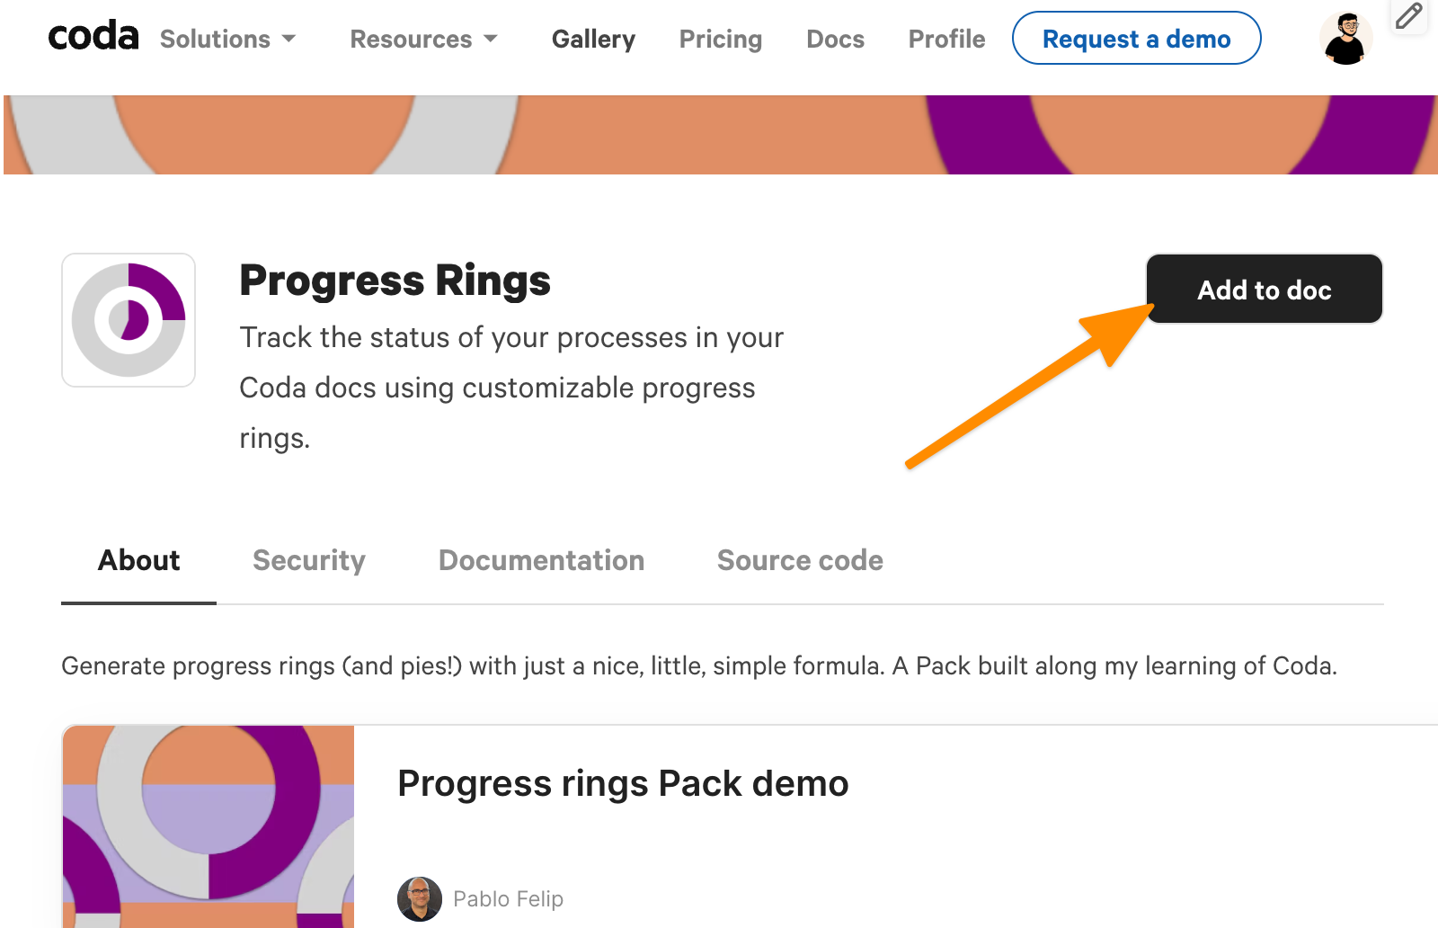Click the Request a demo button

tap(1136, 39)
